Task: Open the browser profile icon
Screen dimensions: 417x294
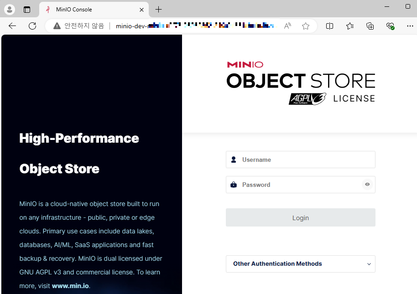Action: 10,10
